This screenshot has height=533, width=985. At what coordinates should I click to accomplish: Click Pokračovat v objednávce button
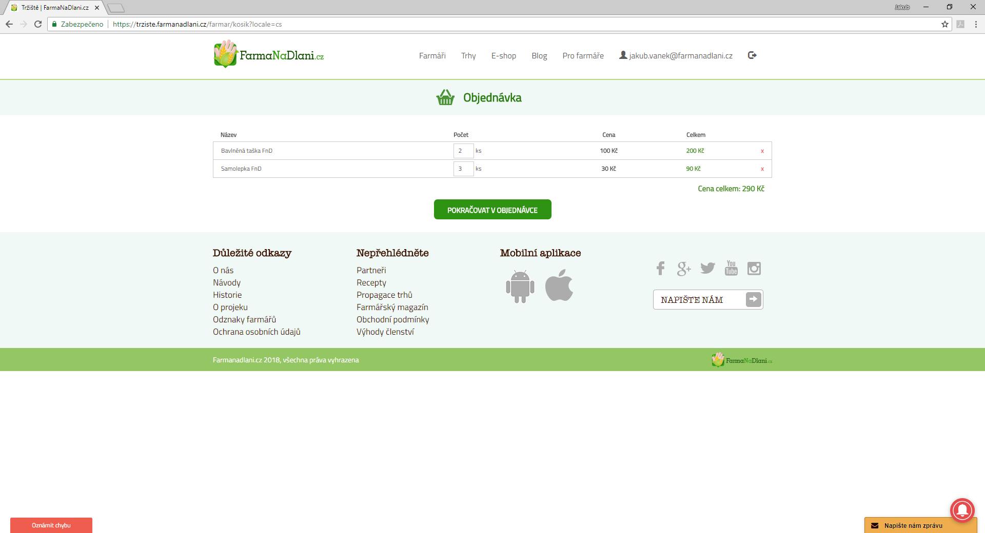pos(492,210)
